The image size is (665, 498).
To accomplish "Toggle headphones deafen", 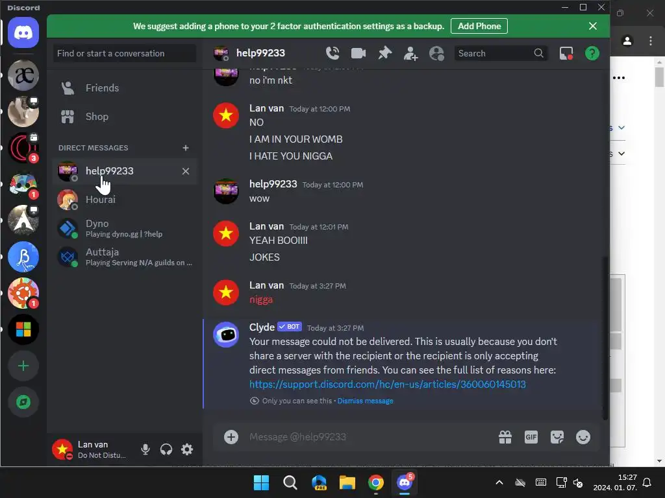I will coord(166,449).
